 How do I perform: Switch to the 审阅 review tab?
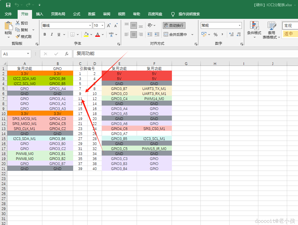pyautogui.click(x=107, y=14)
